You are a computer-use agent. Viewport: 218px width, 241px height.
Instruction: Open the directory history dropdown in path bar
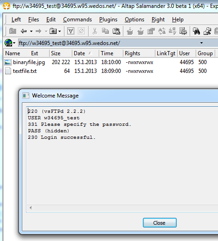pos(201,43)
